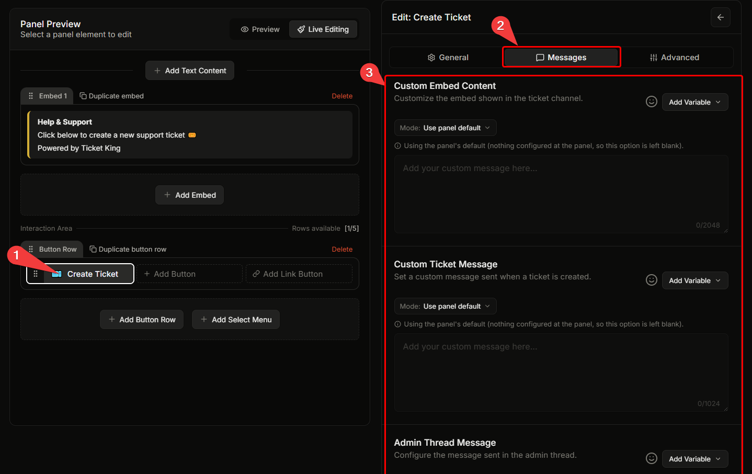Select the Help & Support embed preview
Screen dimensions: 752x474
pos(190,135)
